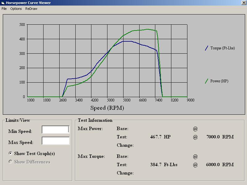
Task: Click the 7000.0 RPM test value
Action: coord(220,137)
